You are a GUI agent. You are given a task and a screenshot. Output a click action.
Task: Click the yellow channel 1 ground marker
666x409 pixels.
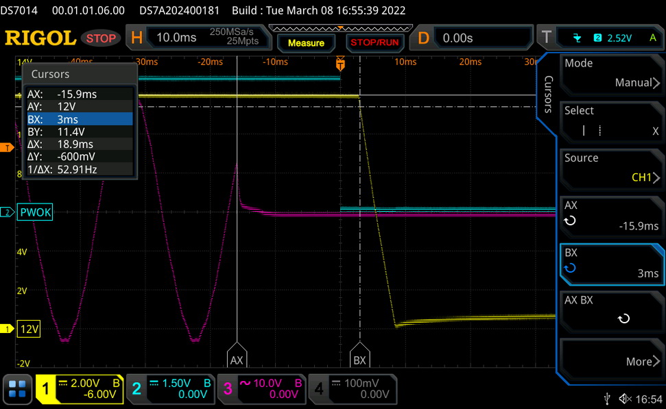coord(7,329)
